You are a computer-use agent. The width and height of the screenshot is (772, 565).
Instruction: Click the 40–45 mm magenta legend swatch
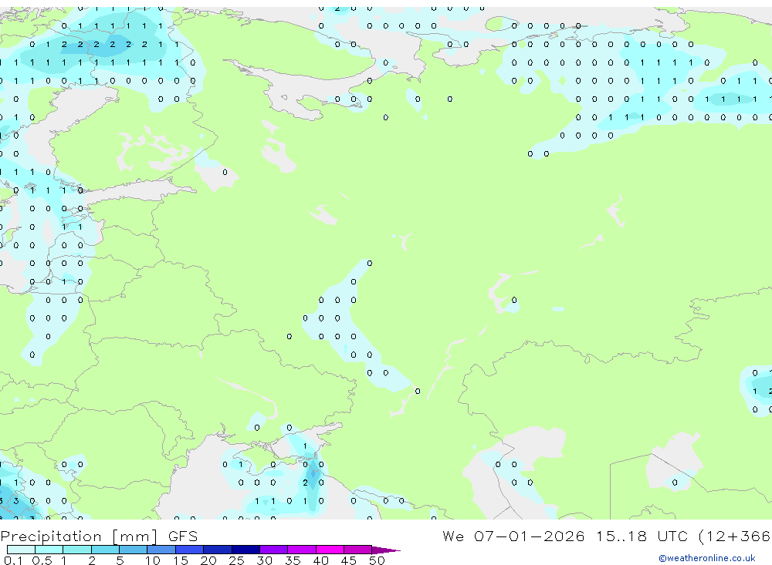pyautogui.click(x=330, y=550)
